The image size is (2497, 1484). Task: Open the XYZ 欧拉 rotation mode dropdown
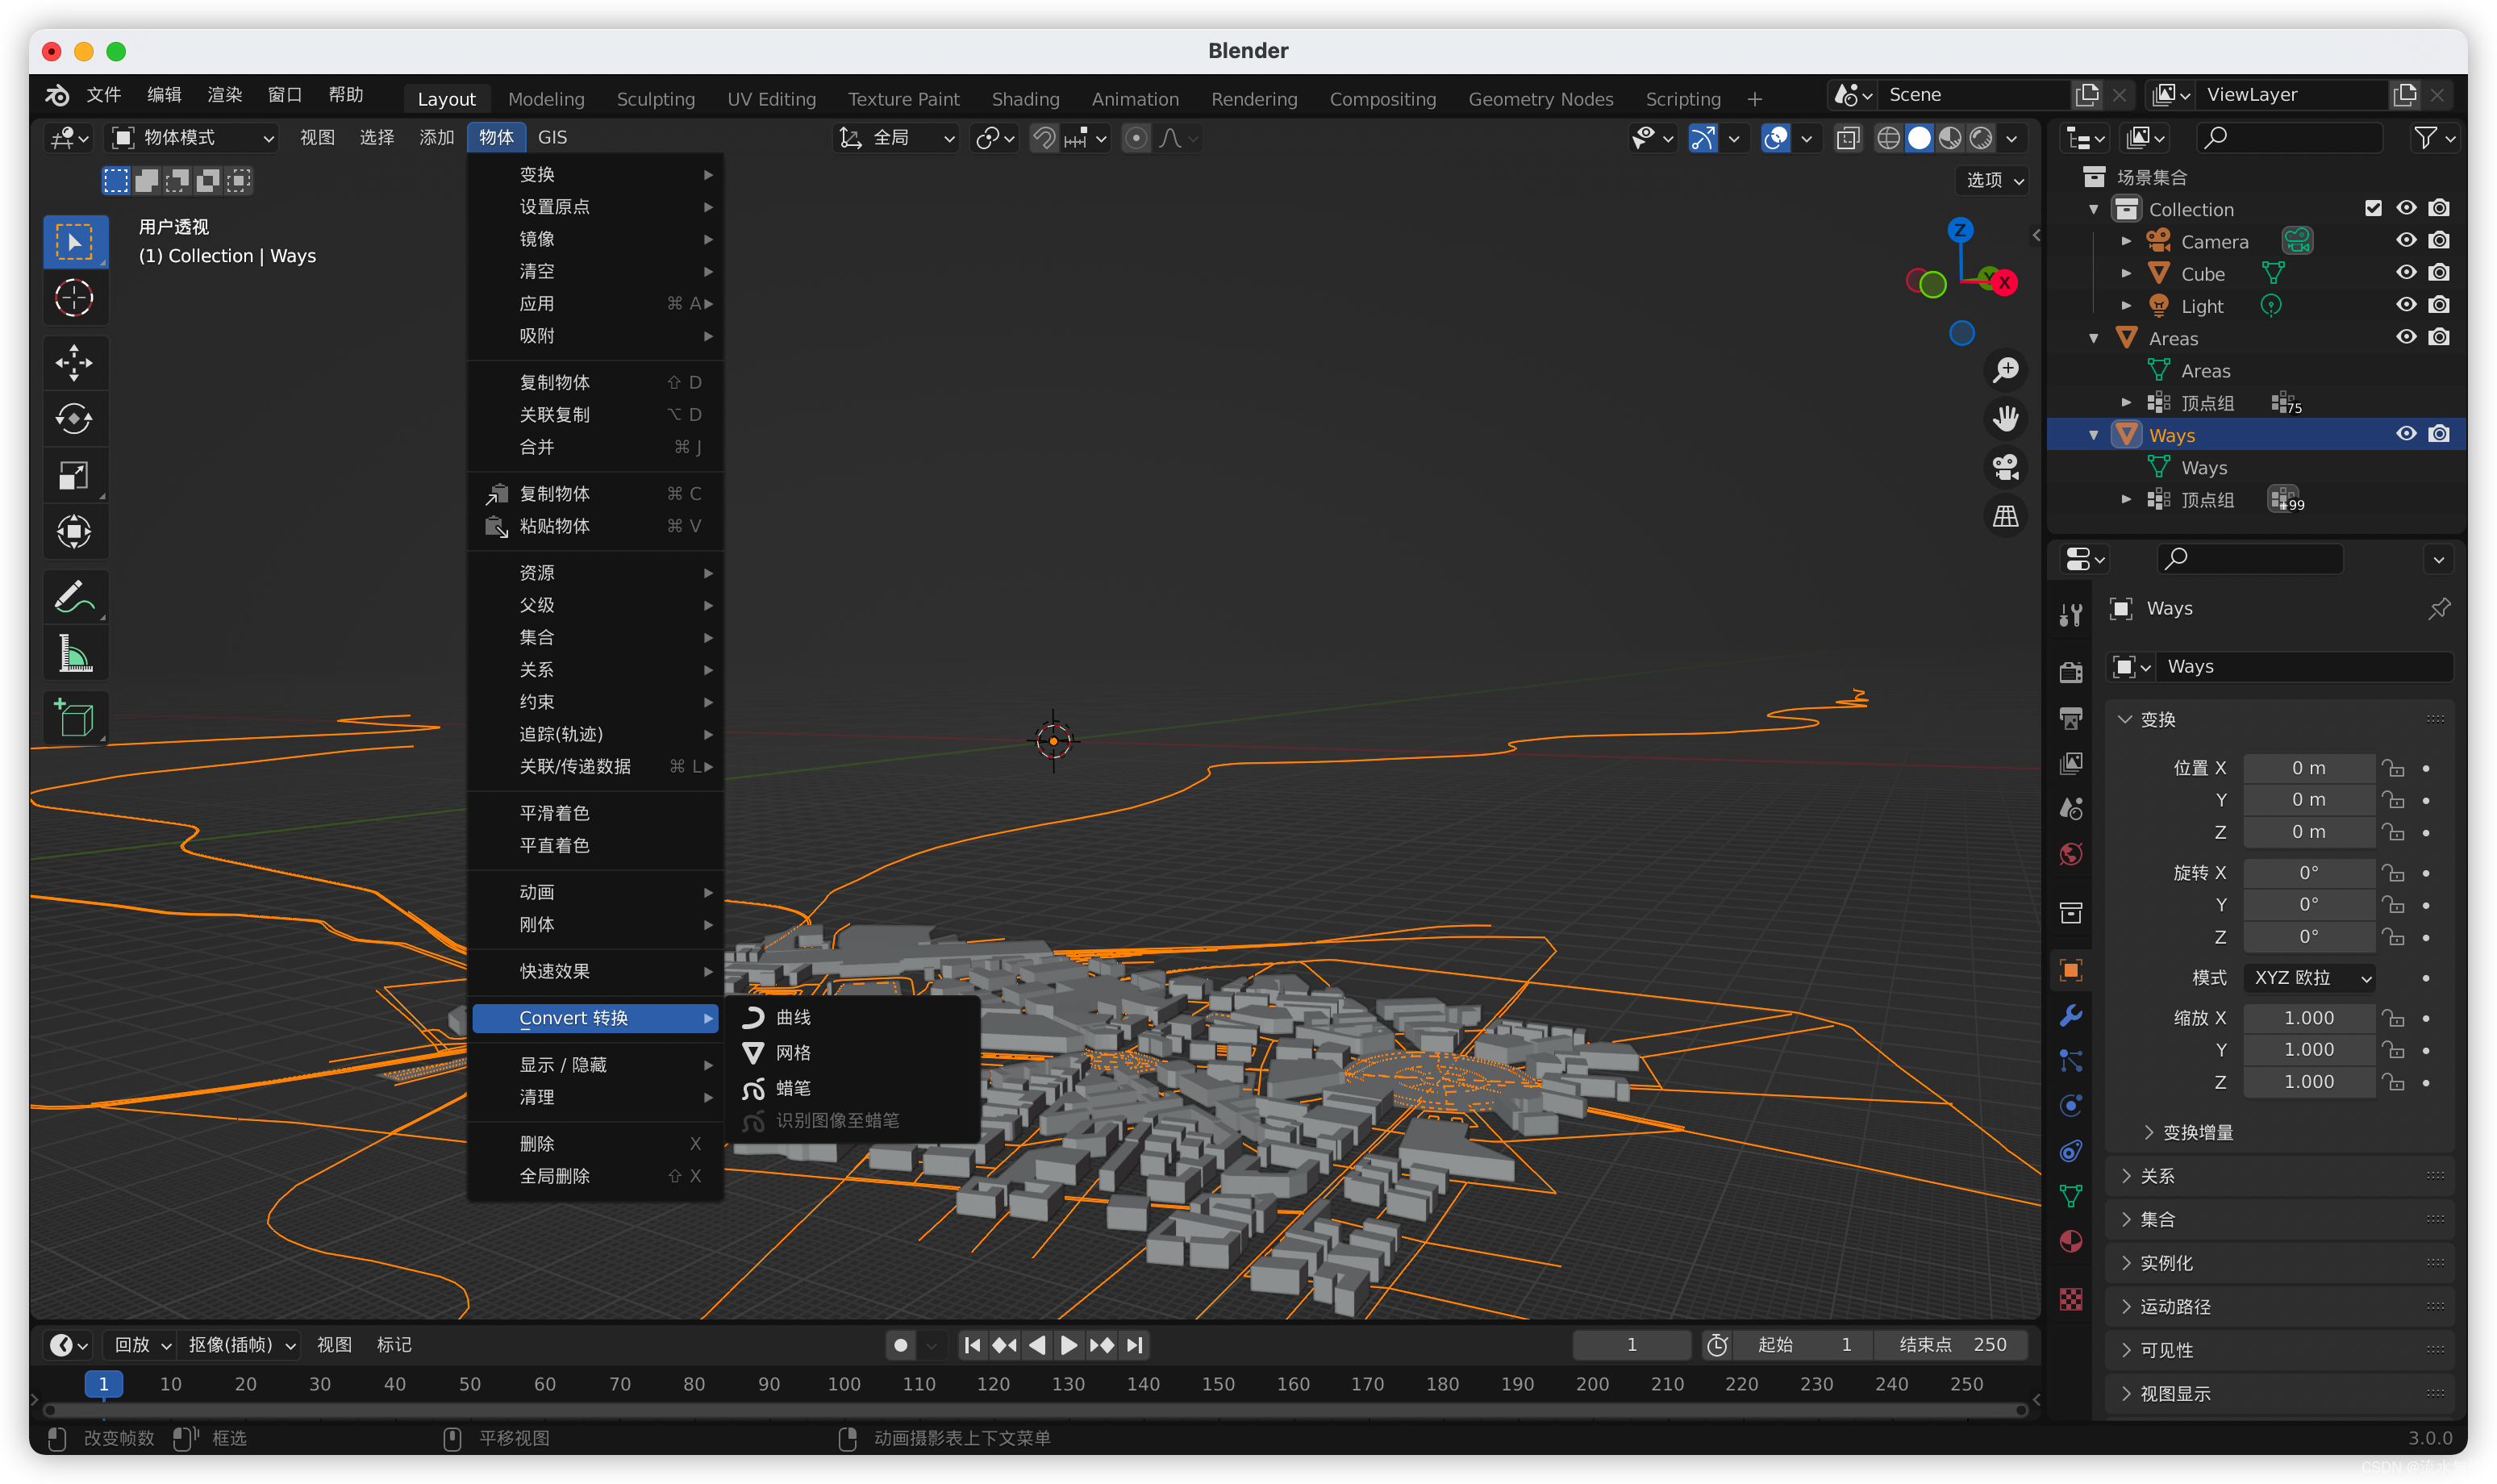(2311, 977)
